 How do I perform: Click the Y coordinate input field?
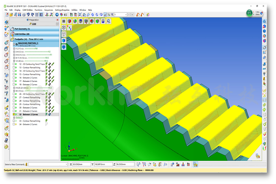[103, 164]
